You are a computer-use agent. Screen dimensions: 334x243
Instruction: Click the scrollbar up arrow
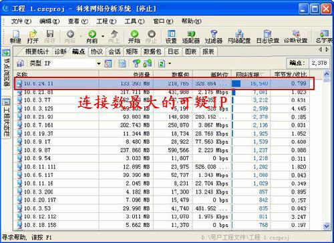click(x=327, y=74)
